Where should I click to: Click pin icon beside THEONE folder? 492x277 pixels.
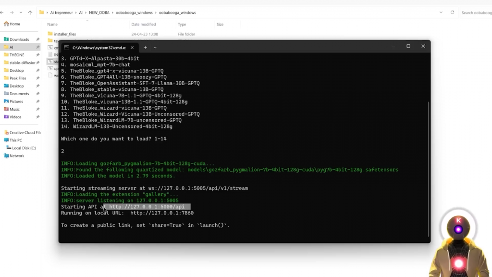[37, 55]
